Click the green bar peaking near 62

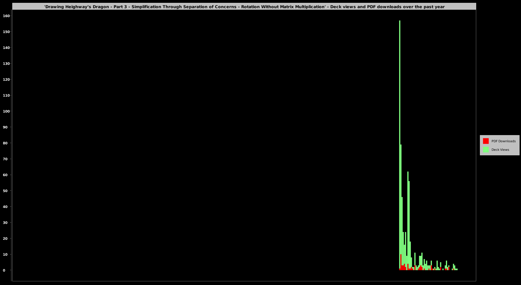408,218
